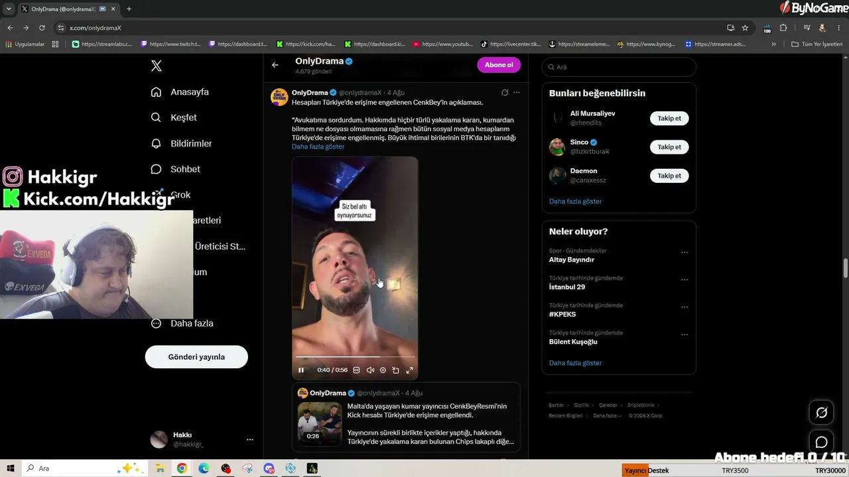This screenshot has height=477, width=849.
Task: Open File Explorer from the taskbar
Action: [x=160, y=468]
